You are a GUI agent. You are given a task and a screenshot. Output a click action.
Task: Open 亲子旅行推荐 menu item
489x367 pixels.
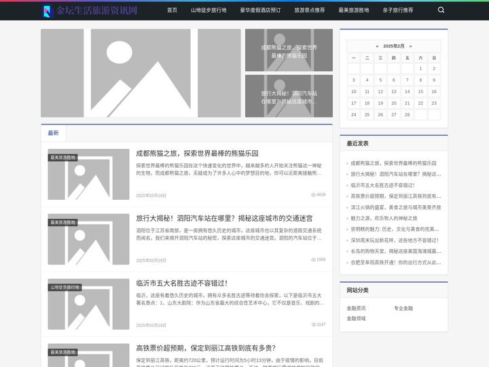(x=398, y=10)
